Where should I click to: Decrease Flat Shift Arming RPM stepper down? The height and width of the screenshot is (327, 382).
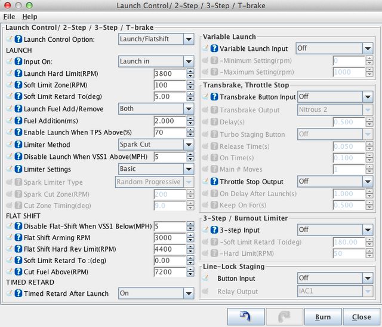coord(190,240)
